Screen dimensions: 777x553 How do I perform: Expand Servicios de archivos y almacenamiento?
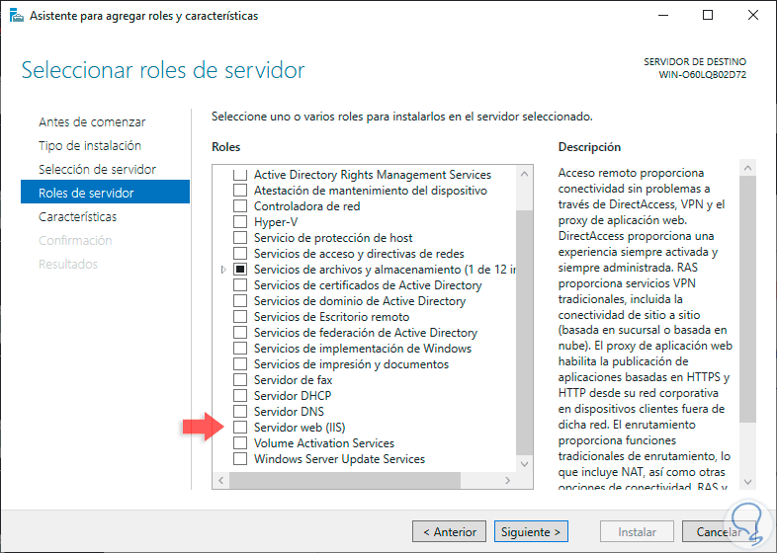click(224, 270)
